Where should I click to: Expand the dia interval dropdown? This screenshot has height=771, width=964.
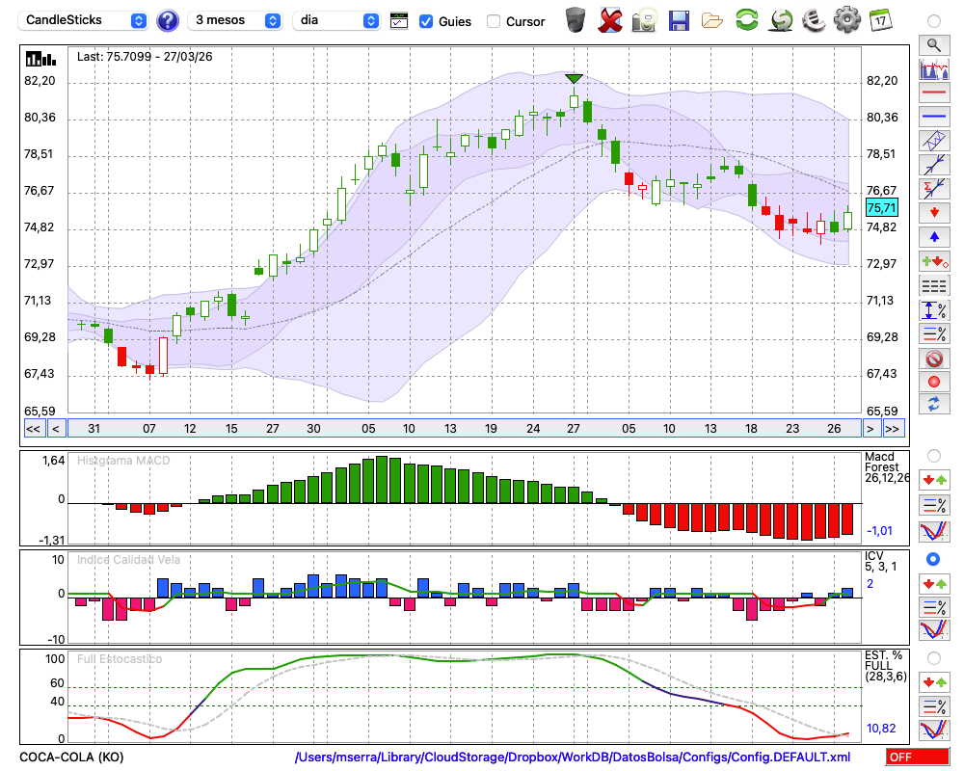pos(336,20)
